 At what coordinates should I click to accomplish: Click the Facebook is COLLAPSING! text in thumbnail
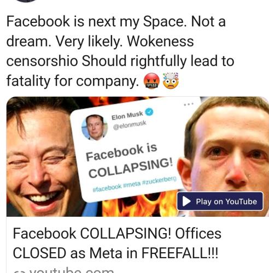point(129,161)
